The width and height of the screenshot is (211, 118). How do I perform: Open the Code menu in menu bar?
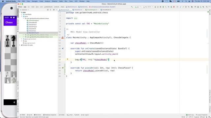pos(41,1)
